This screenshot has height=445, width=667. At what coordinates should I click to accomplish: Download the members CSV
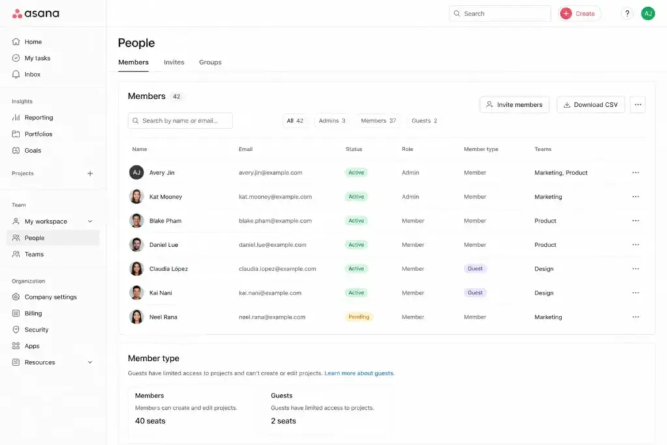(x=590, y=105)
